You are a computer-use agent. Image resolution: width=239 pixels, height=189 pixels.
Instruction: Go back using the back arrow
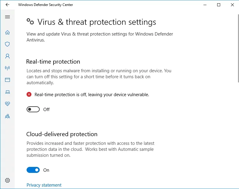pos(7,5)
